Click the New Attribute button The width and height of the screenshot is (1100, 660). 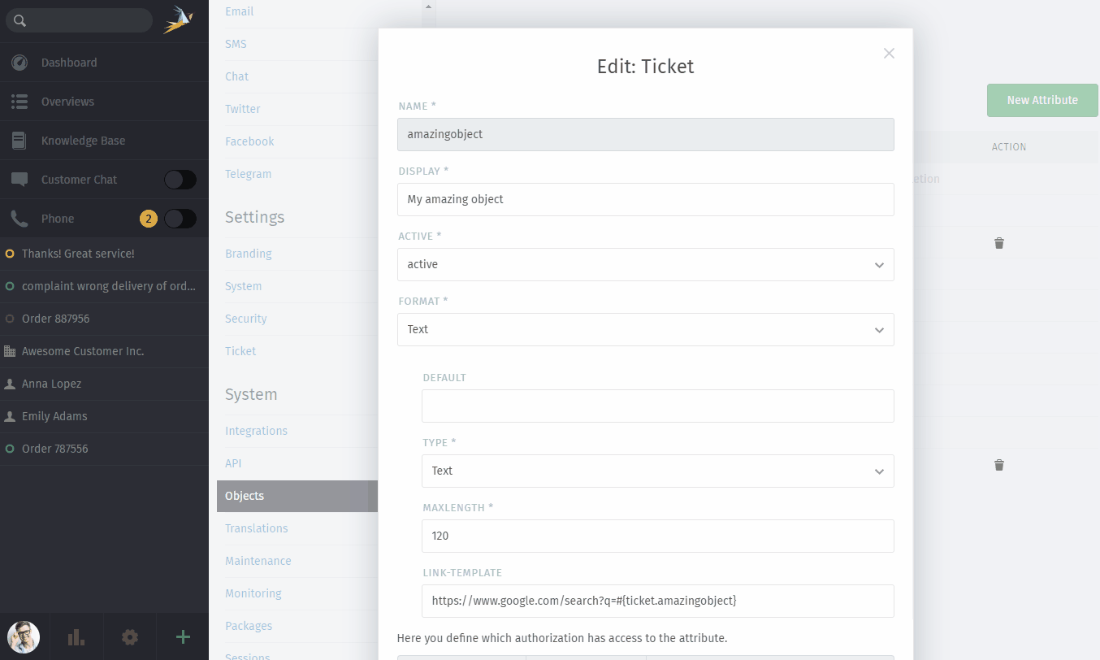[x=1042, y=100]
